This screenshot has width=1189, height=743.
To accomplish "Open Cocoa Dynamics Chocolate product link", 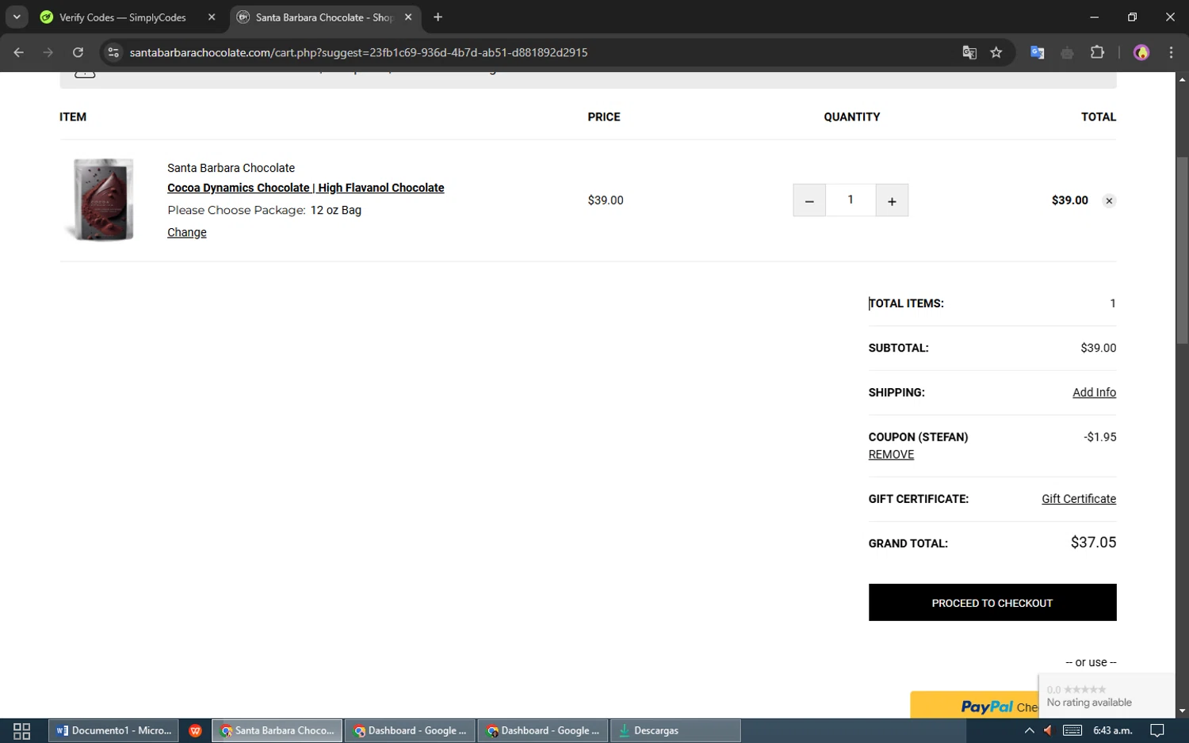I will point(305,188).
